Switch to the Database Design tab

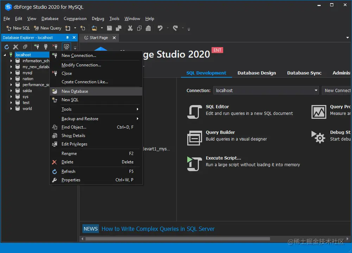[x=257, y=73]
